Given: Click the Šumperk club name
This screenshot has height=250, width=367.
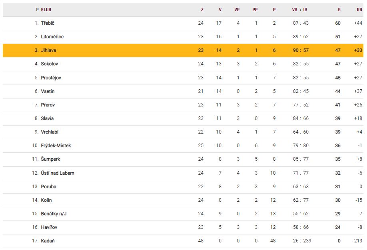Looking at the screenshot, I should click(50, 159).
